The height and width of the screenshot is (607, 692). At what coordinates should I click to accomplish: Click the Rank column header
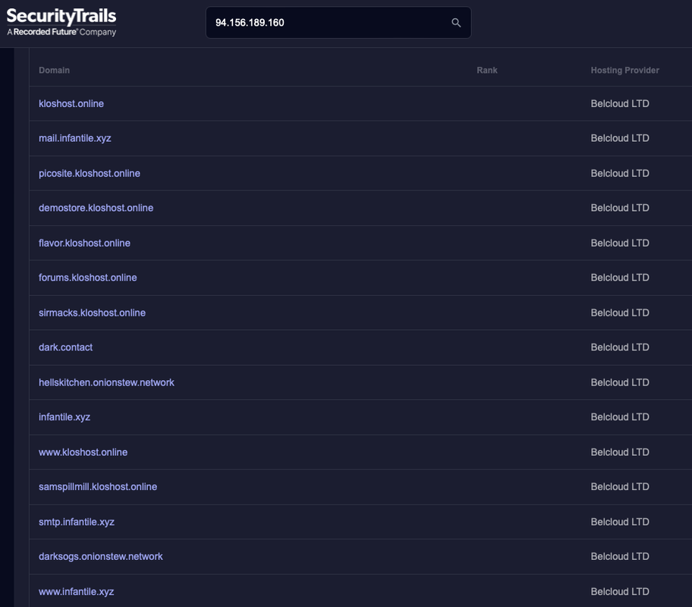(x=487, y=71)
